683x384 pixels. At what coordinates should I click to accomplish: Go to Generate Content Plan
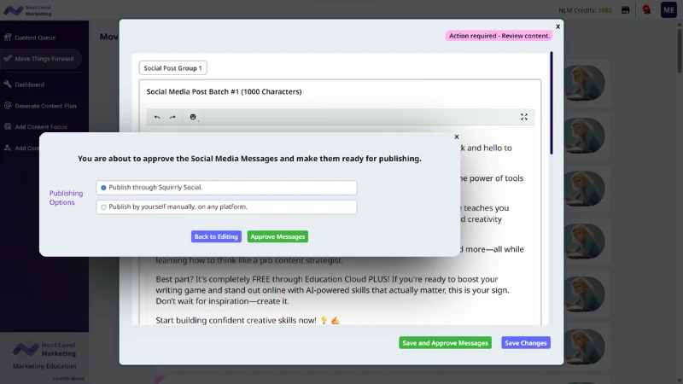45,106
